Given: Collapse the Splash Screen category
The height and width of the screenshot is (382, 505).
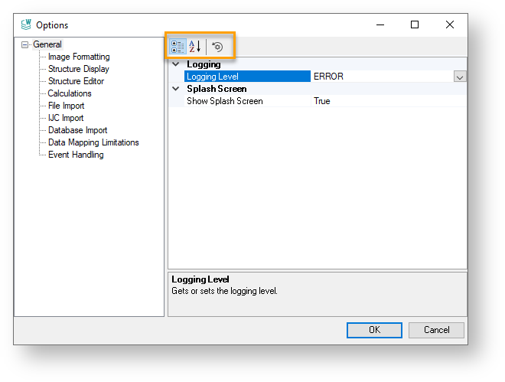Looking at the screenshot, I should [x=176, y=89].
